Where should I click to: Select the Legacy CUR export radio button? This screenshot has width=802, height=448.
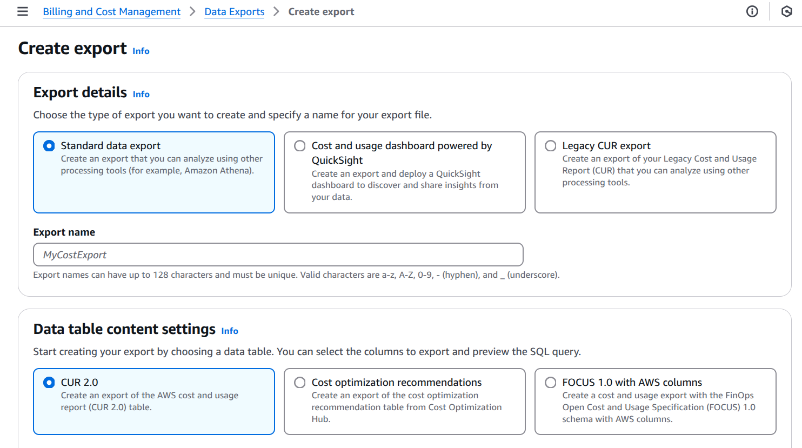coord(550,145)
